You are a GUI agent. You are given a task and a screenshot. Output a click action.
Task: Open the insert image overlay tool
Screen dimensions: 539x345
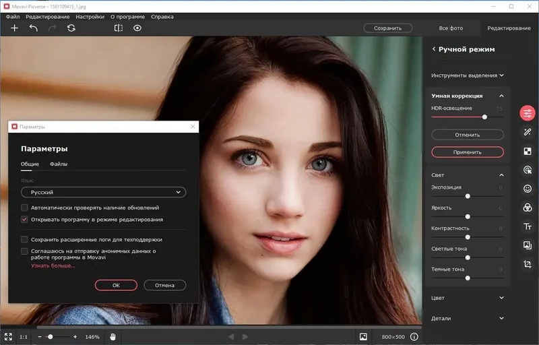[528, 245]
